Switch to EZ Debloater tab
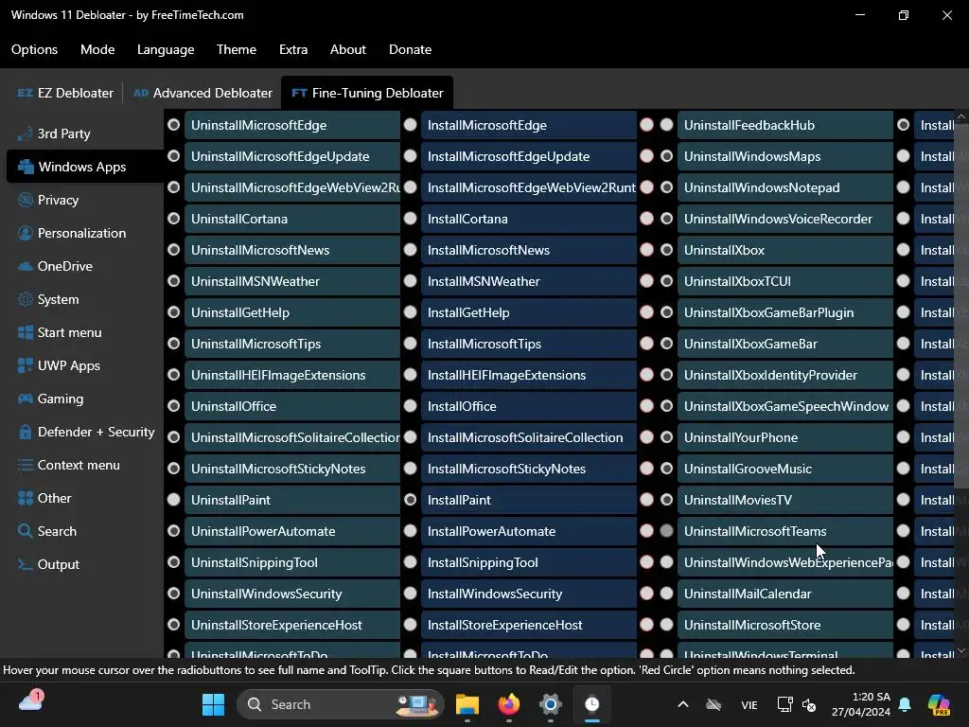Screen dimensions: 969x727 click(x=65, y=93)
